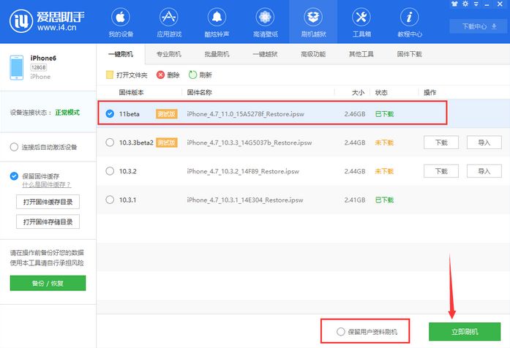
Task: Toggle 保留用户资料刷机 option
Action: coord(340,332)
